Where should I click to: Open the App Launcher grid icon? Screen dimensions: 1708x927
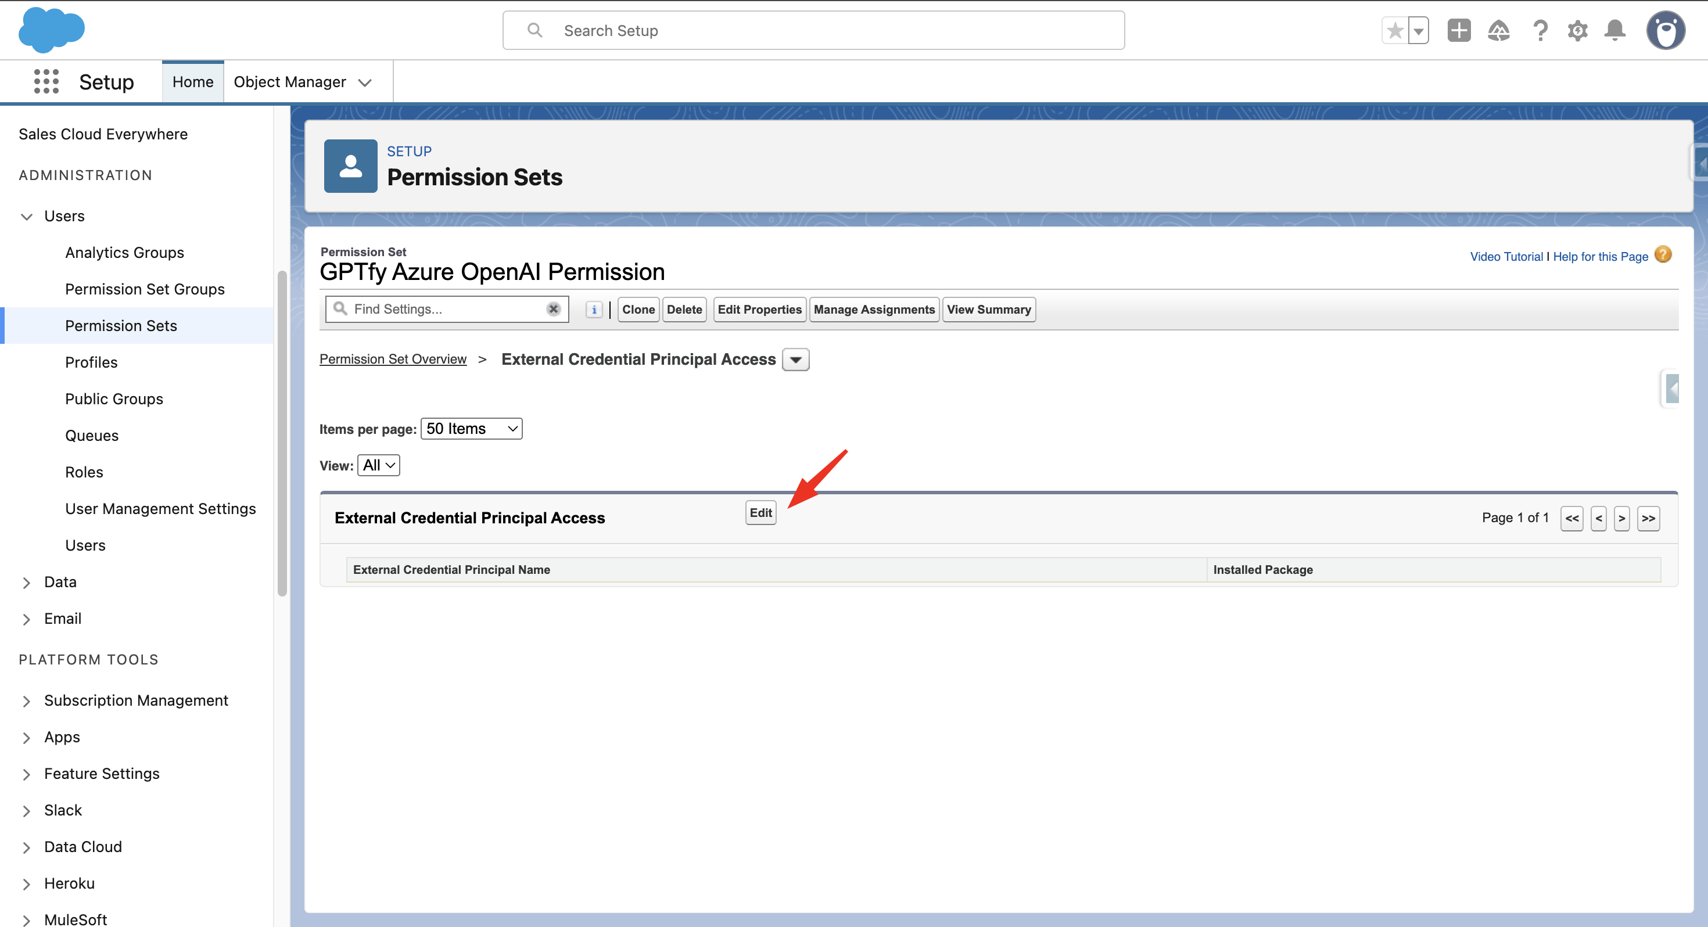click(x=46, y=81)
